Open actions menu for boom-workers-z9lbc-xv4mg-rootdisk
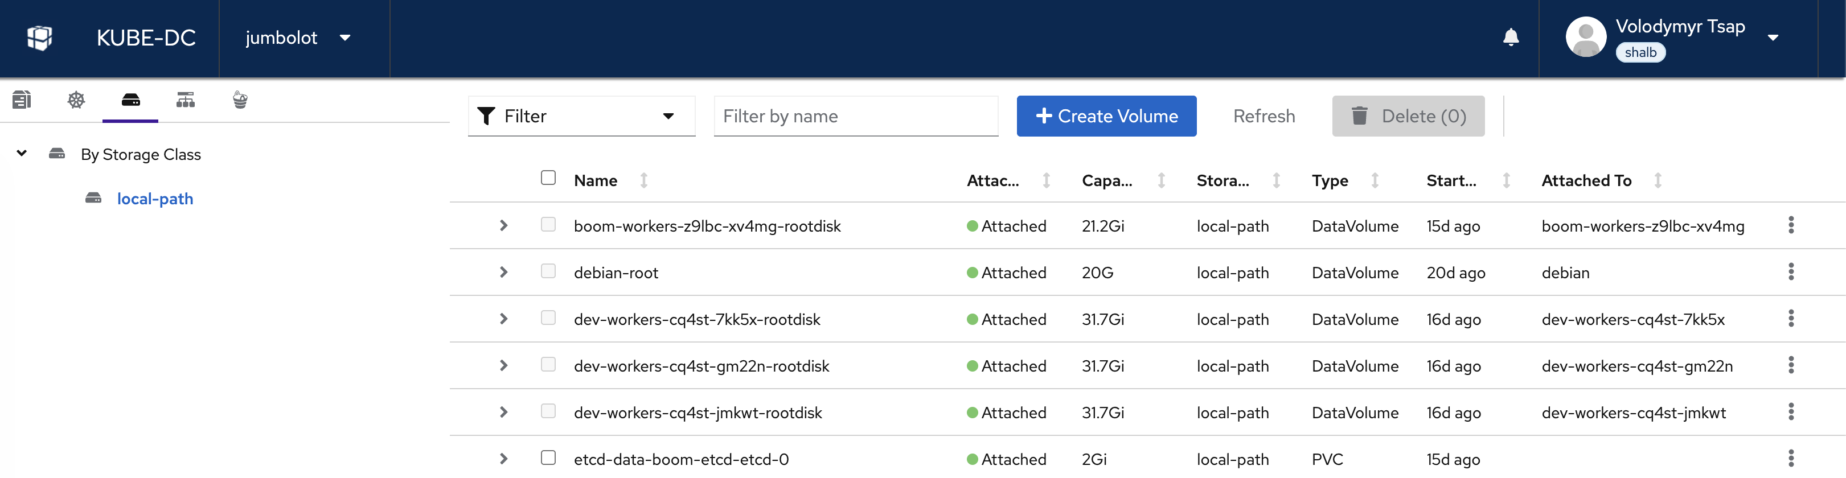1846x478 pixels. (x=1790, y=226)
